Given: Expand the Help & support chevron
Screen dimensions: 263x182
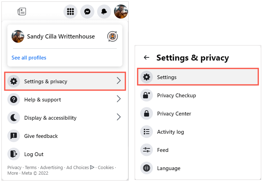Looking at the screenshot, I should [119, 99].
